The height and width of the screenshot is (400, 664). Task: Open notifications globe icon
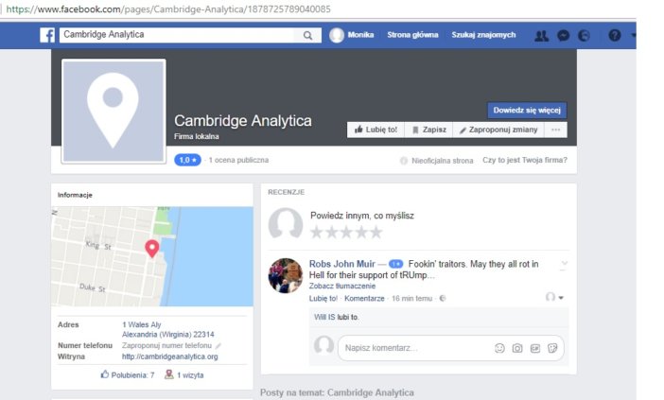pyautogui.click(x=584, y=36)
